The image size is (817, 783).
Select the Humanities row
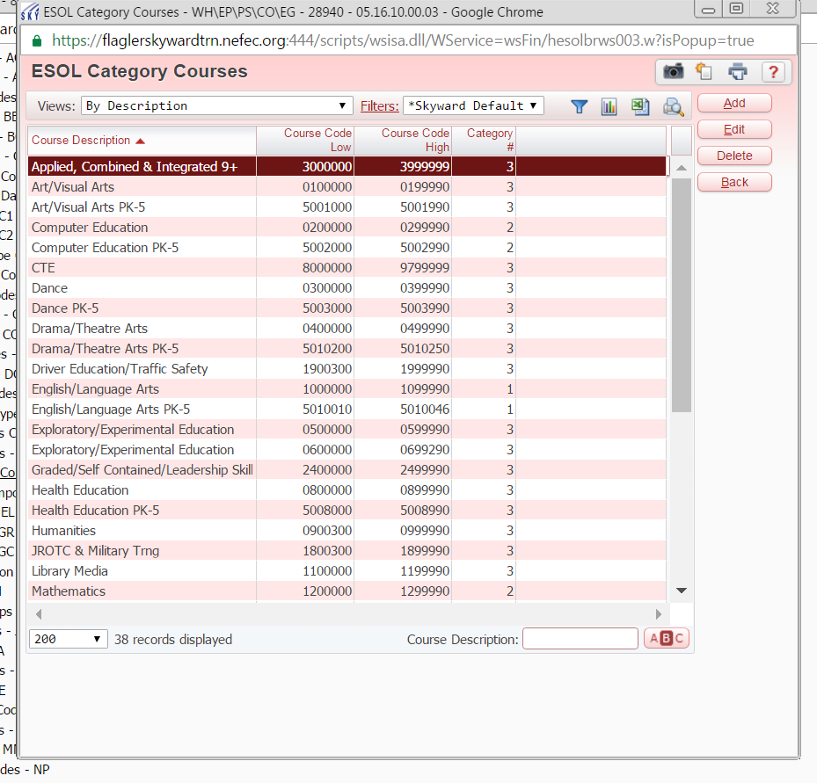(x=347, y=531)
